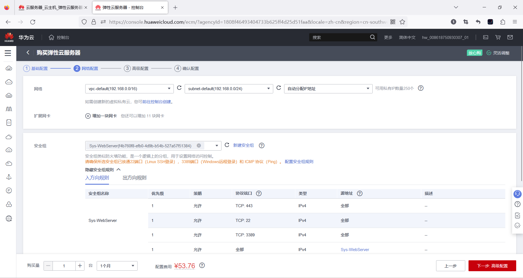Screen dimensions: 523x278
Task: Open the CloudShell terminal icon
Action: tap(486, 37)
